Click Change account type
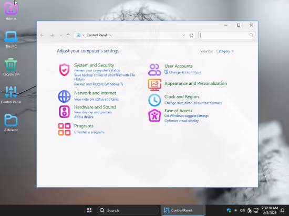Image resolution: width=289 pixels, height=216 pixels. (x=185, y=72)
